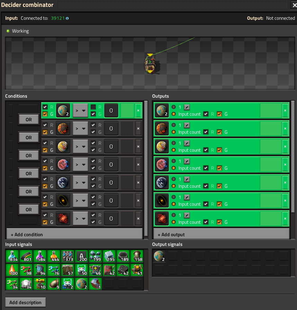
Task: Click the Add description button
Action: [x=25, y=302]
